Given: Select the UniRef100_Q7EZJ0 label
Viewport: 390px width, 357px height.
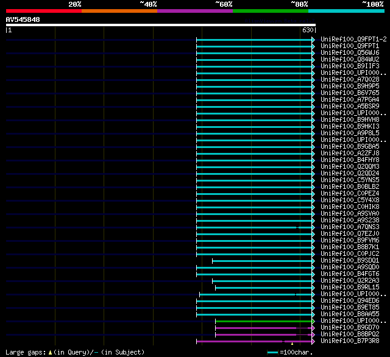Looking at the screenshot, I should point(350,234).
